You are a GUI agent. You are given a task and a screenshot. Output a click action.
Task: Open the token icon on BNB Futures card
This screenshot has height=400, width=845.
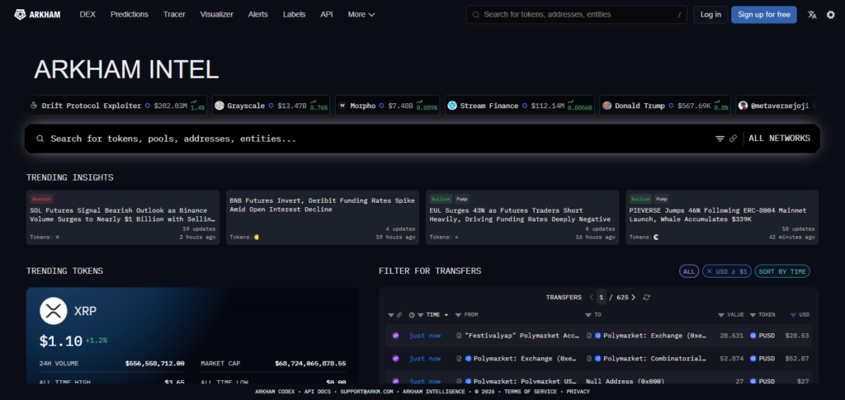(x=257, y=237)
